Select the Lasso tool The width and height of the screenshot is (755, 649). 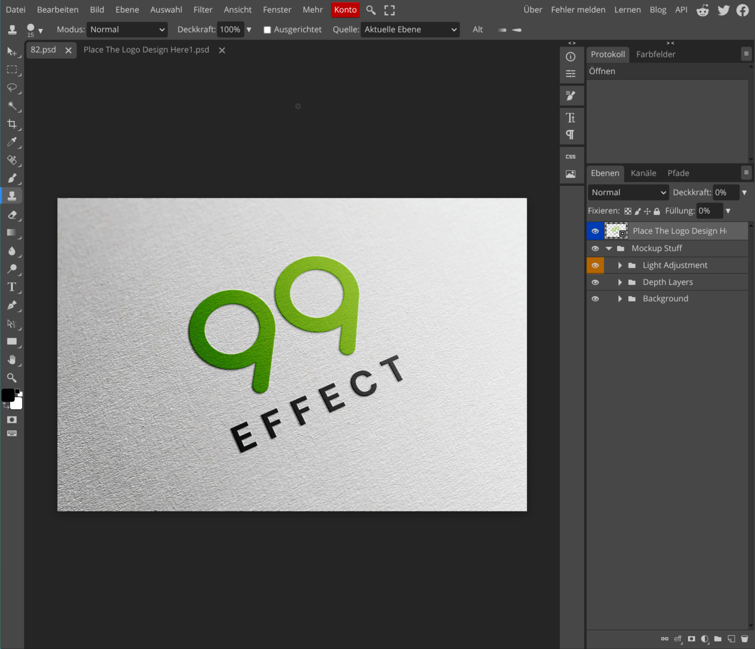12,88
